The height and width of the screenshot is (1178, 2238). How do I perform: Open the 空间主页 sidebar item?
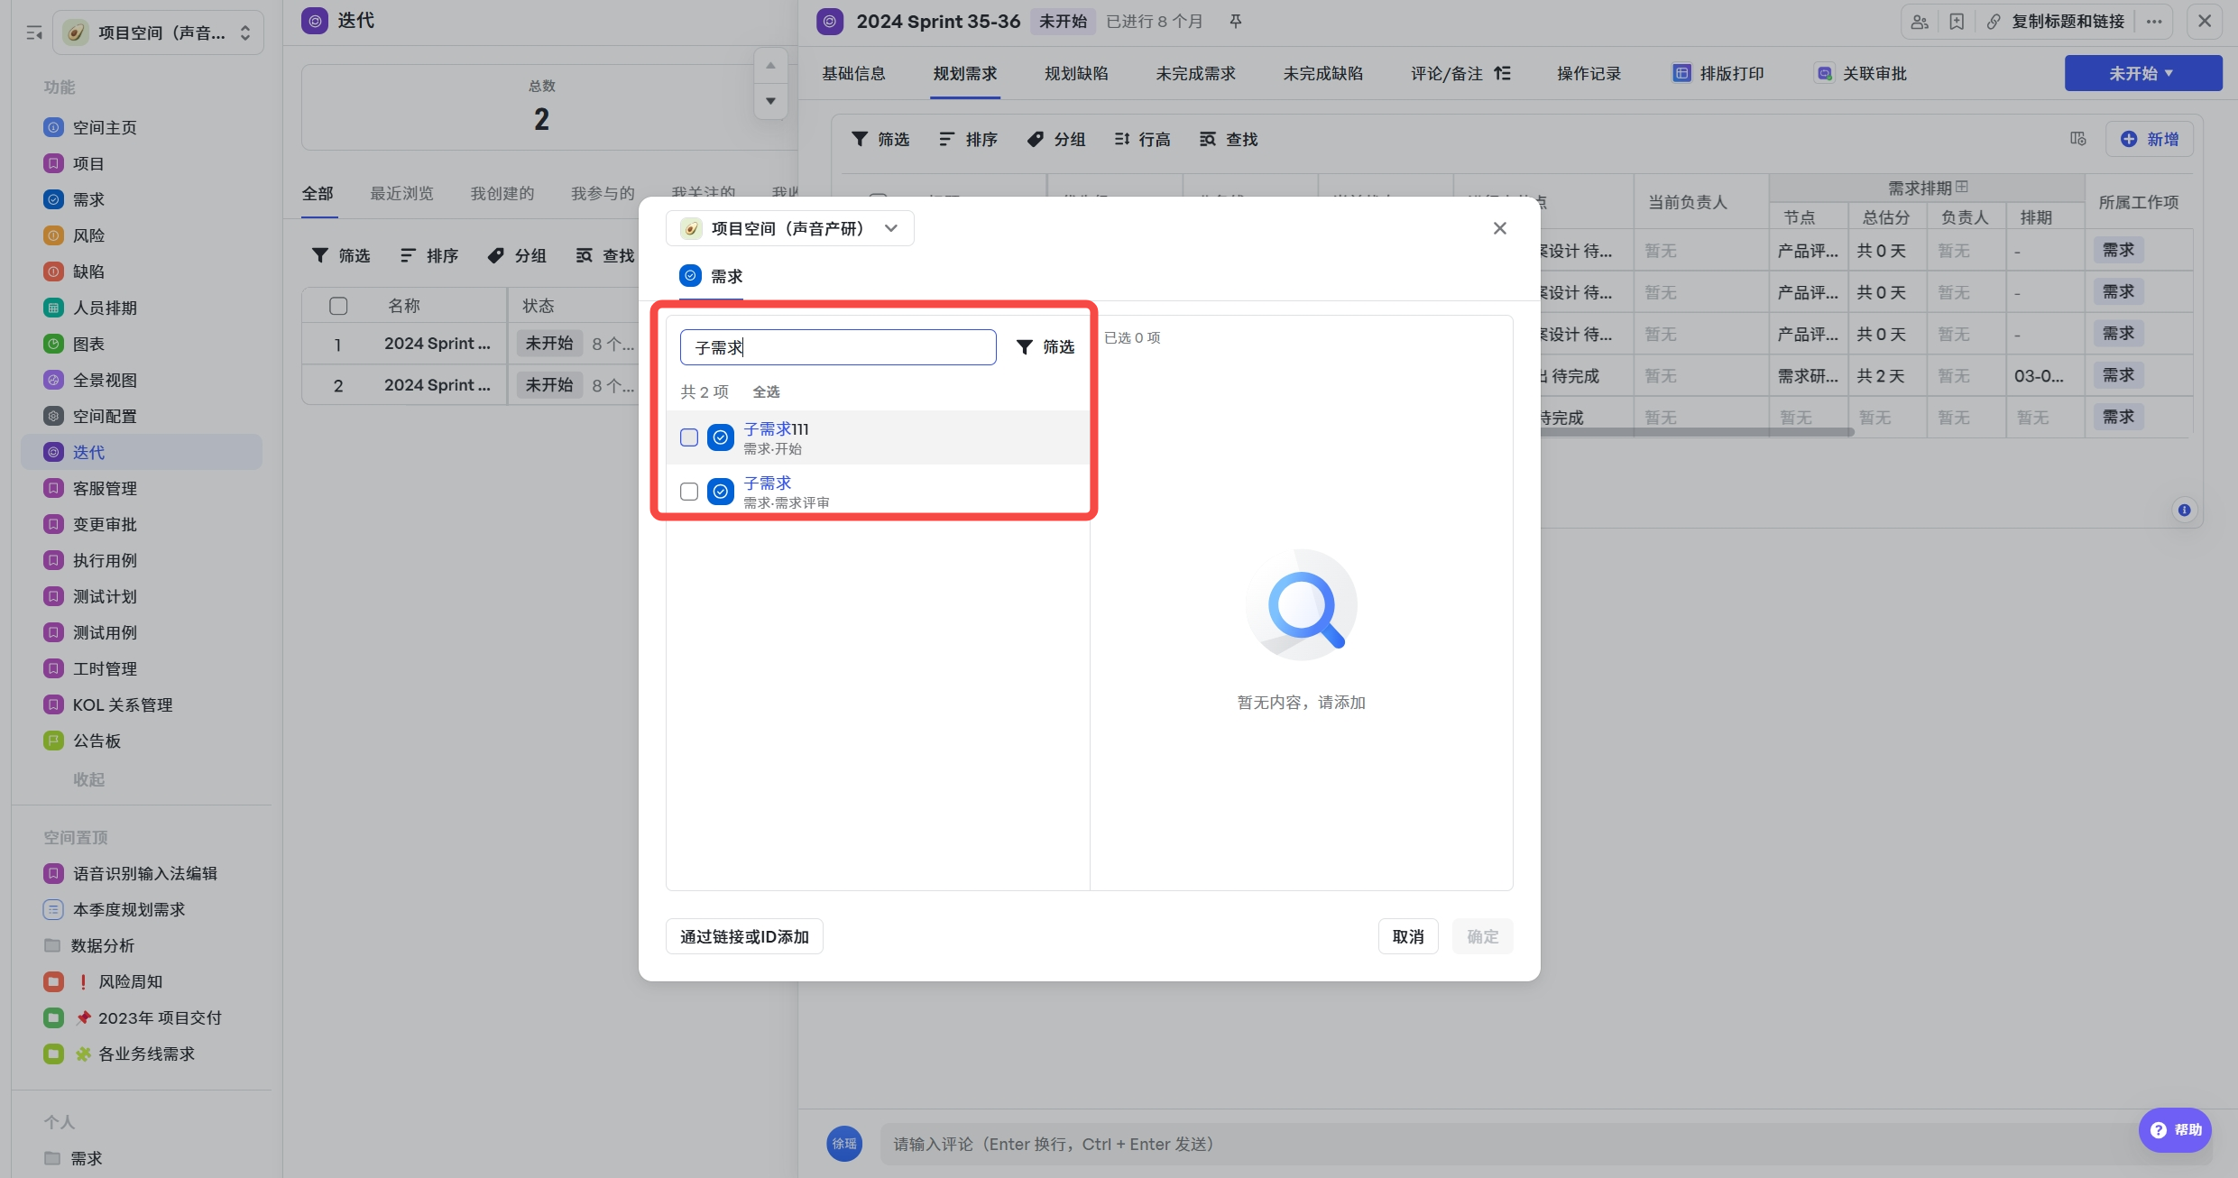(x=105, y=127)
